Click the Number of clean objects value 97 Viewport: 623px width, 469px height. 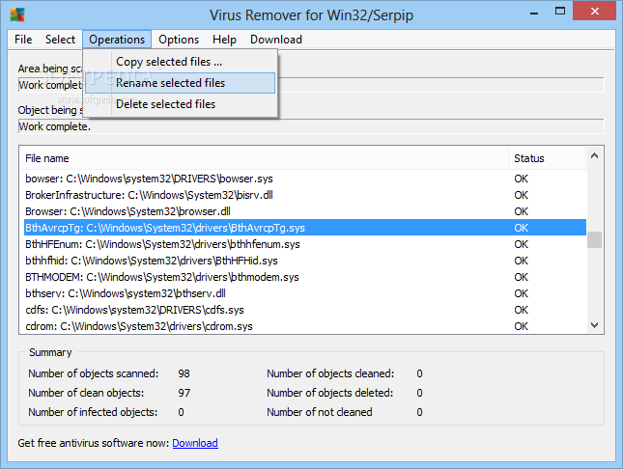(184, 393)
